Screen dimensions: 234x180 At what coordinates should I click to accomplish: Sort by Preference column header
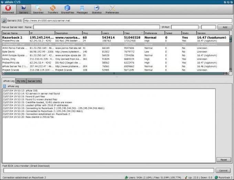154,33
